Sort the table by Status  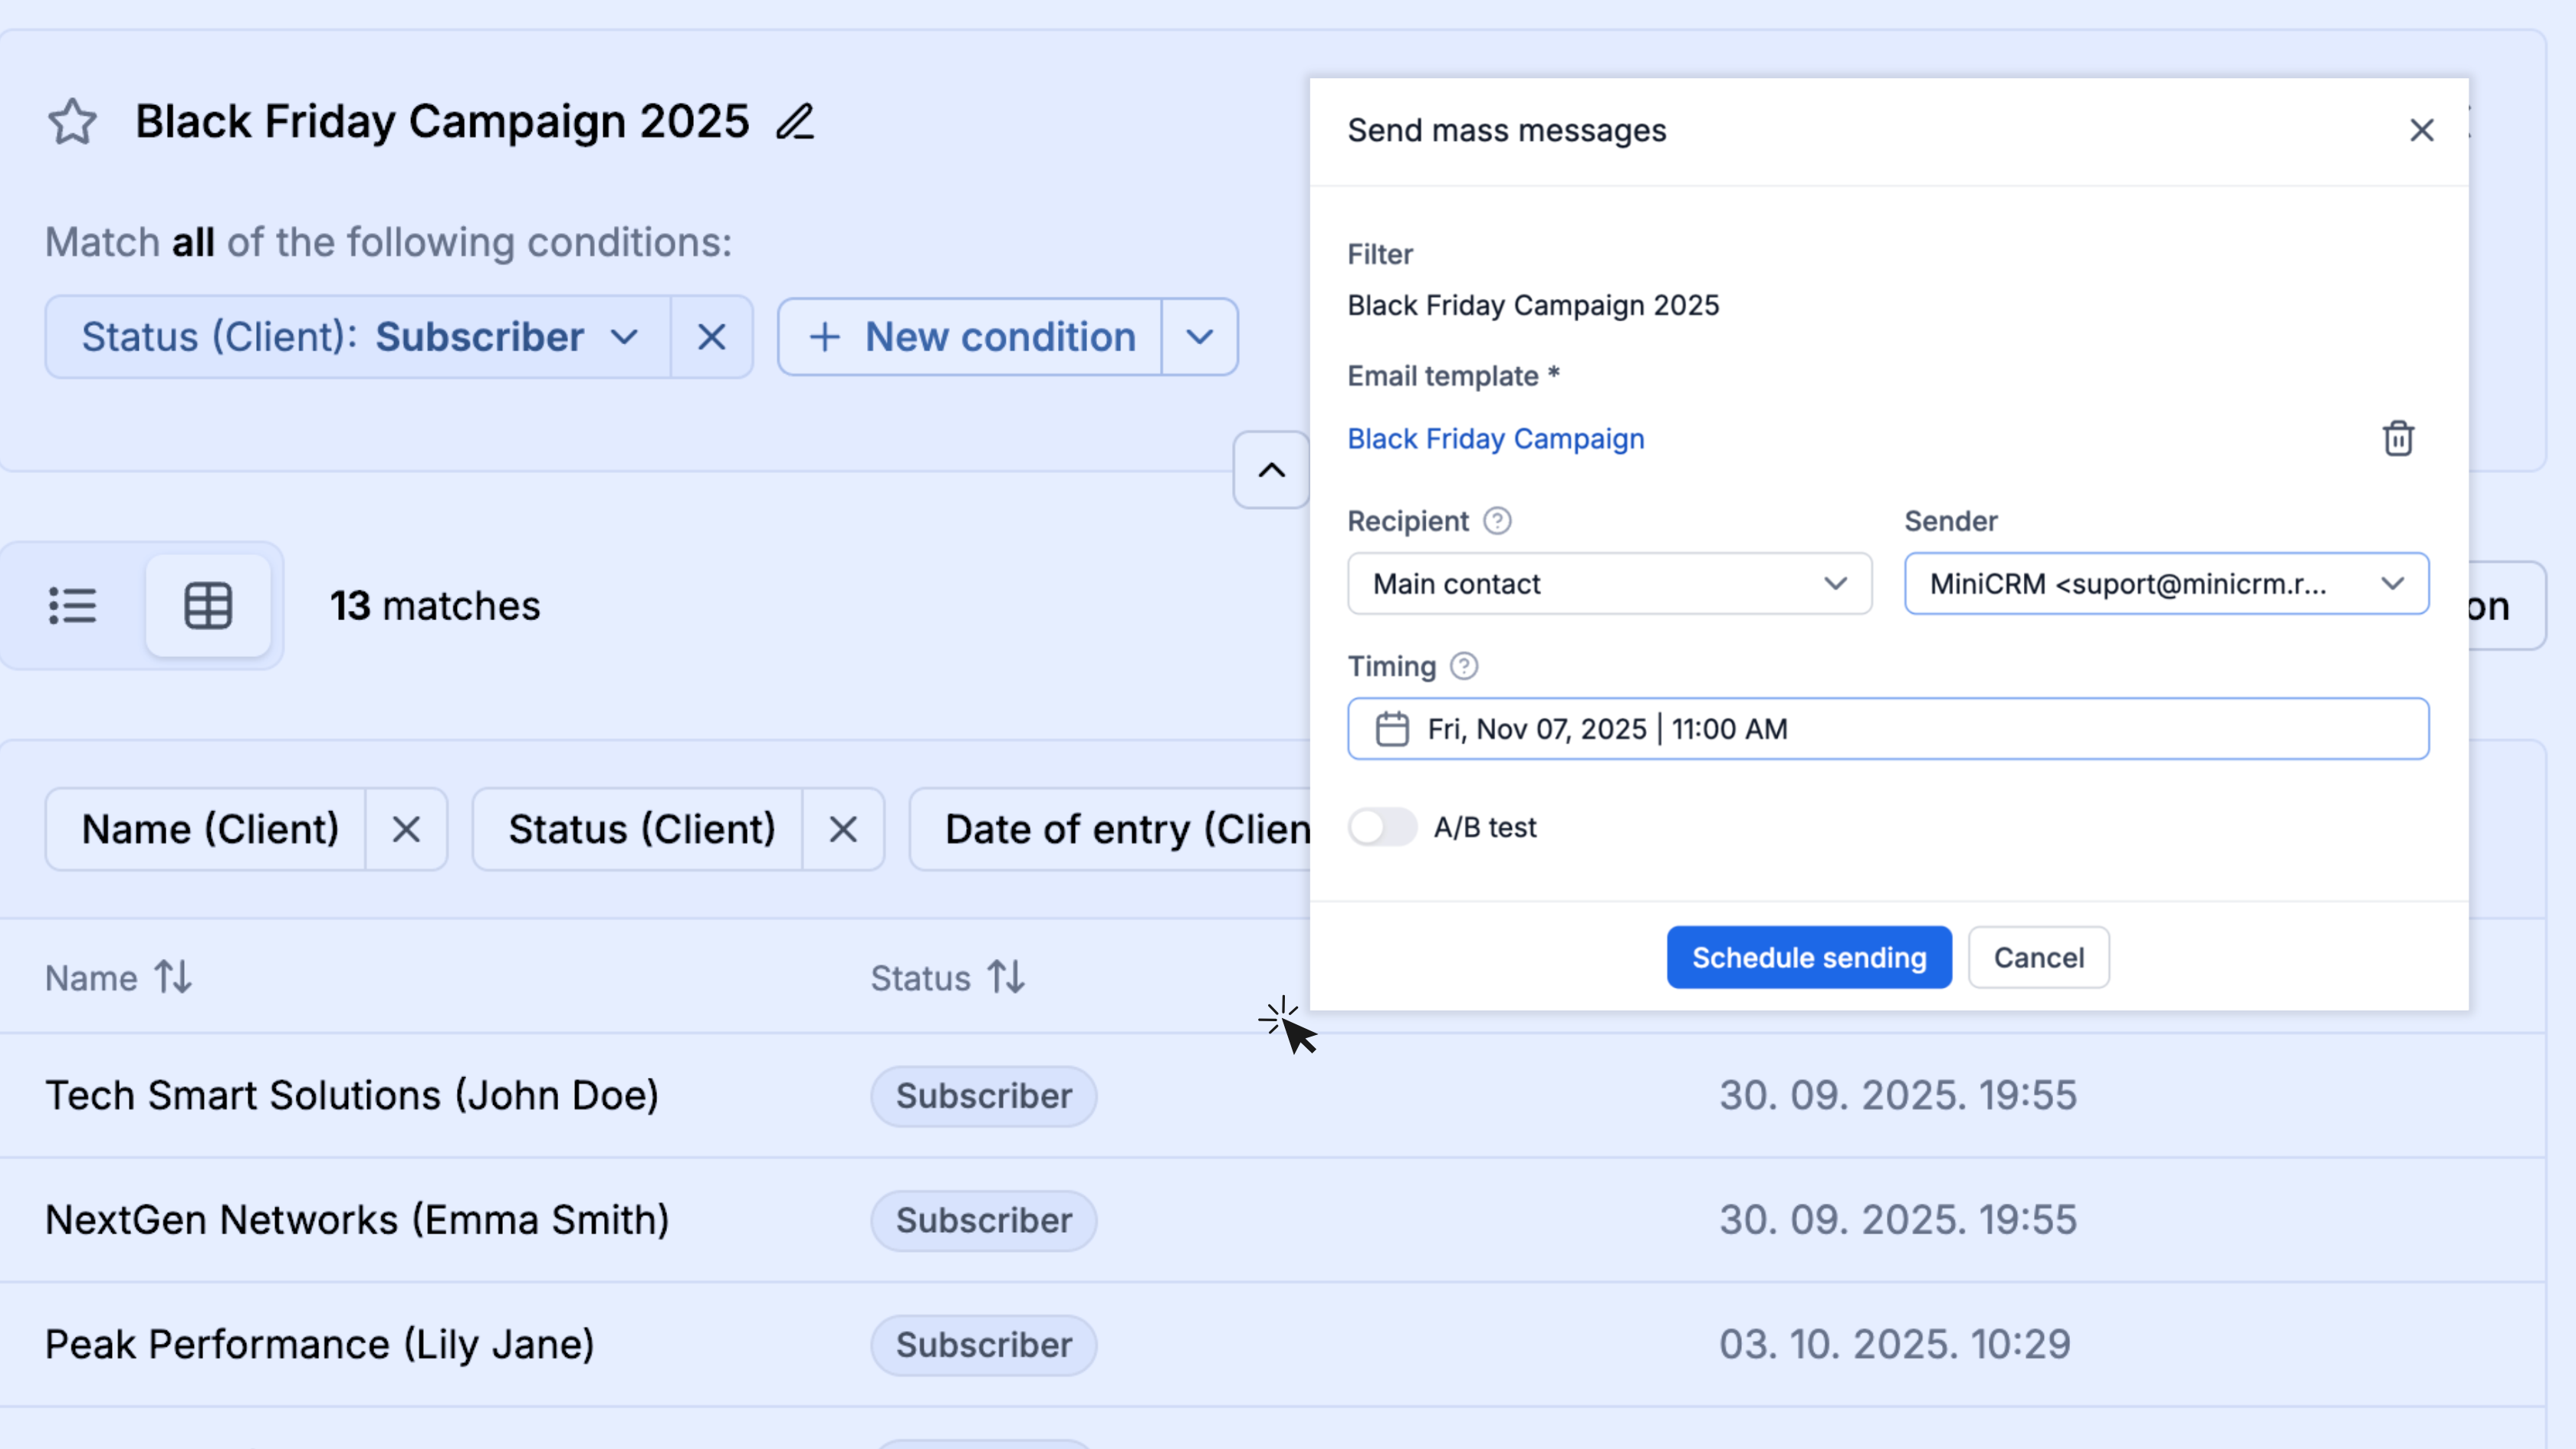click(1006, 977)
